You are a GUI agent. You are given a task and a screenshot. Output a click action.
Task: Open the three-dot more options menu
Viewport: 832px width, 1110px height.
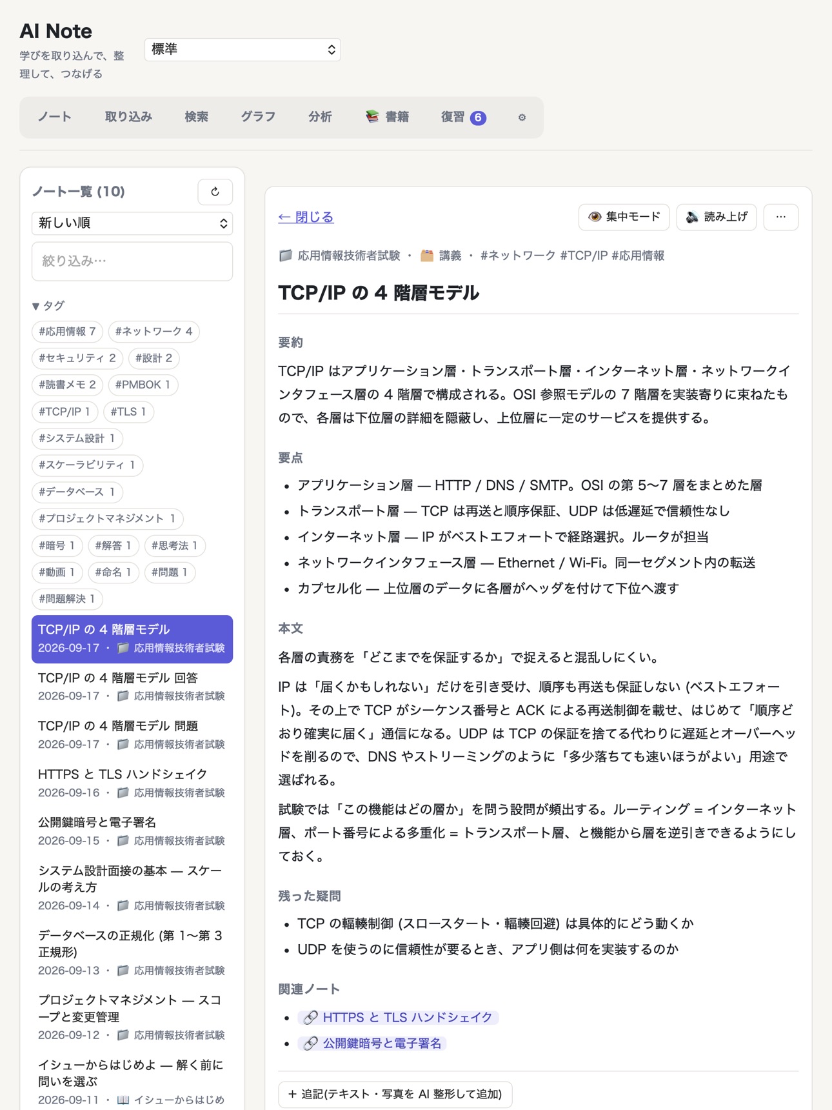pyautogui.click(x=780, y=217)
